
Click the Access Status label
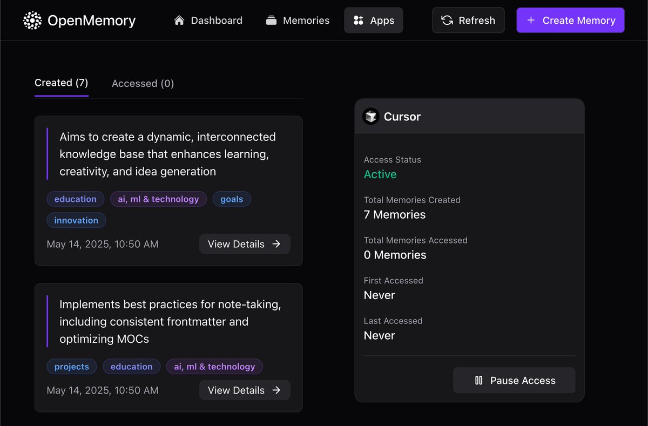pos(393,160)
